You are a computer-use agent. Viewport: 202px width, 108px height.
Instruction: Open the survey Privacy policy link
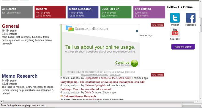point(73,72)
